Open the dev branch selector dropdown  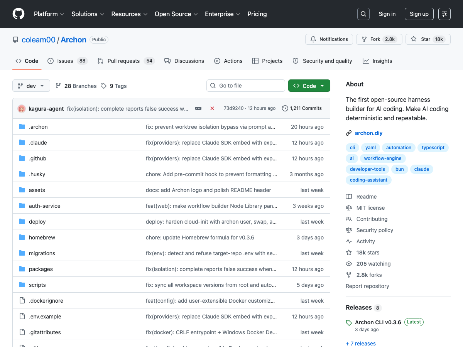31,86
